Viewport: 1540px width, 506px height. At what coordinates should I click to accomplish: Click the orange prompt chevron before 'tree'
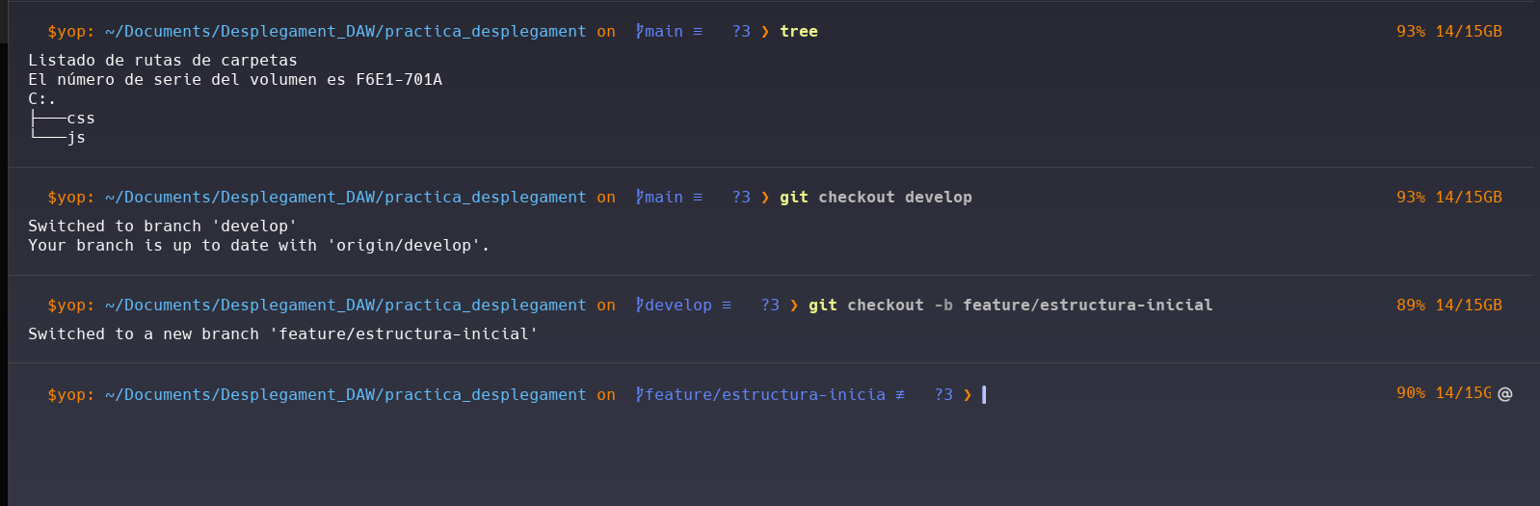(x=765, y=32)
